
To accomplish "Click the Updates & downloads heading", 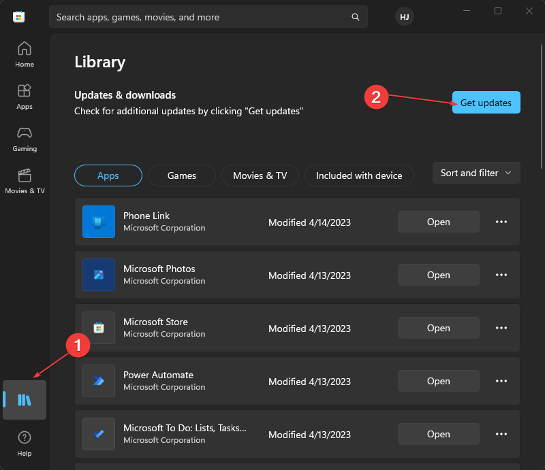I will [125, 95].
